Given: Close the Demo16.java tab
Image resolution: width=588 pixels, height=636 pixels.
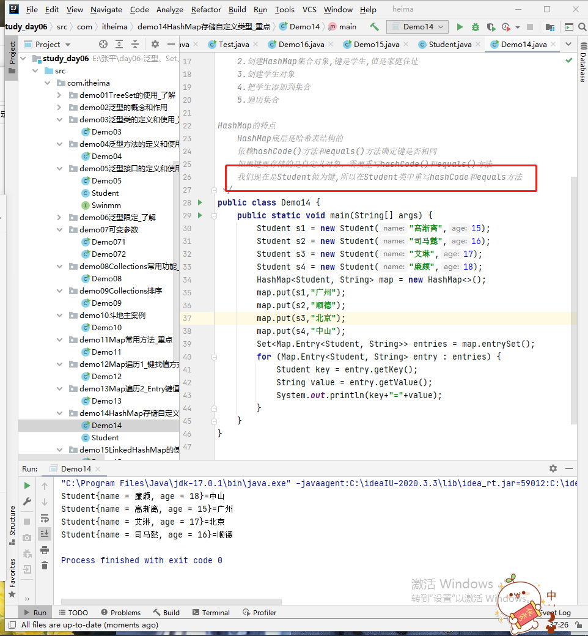Looking at the screenshot, I should (x=331, y=44).
